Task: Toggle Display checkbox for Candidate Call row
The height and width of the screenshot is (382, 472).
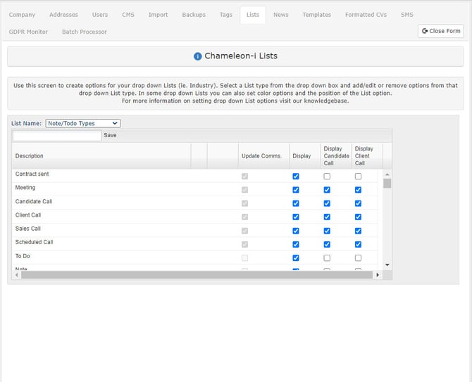Action: (x=296, y=203)
